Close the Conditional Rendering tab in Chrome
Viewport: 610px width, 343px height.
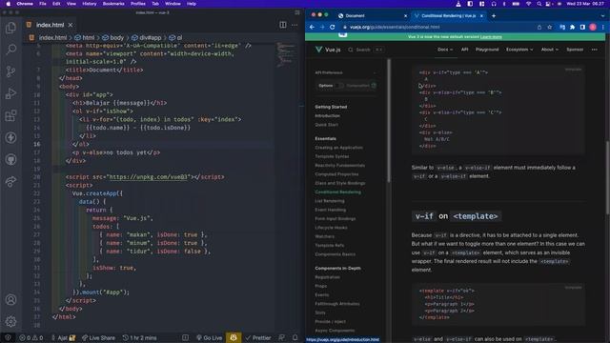tap(481, 15)
